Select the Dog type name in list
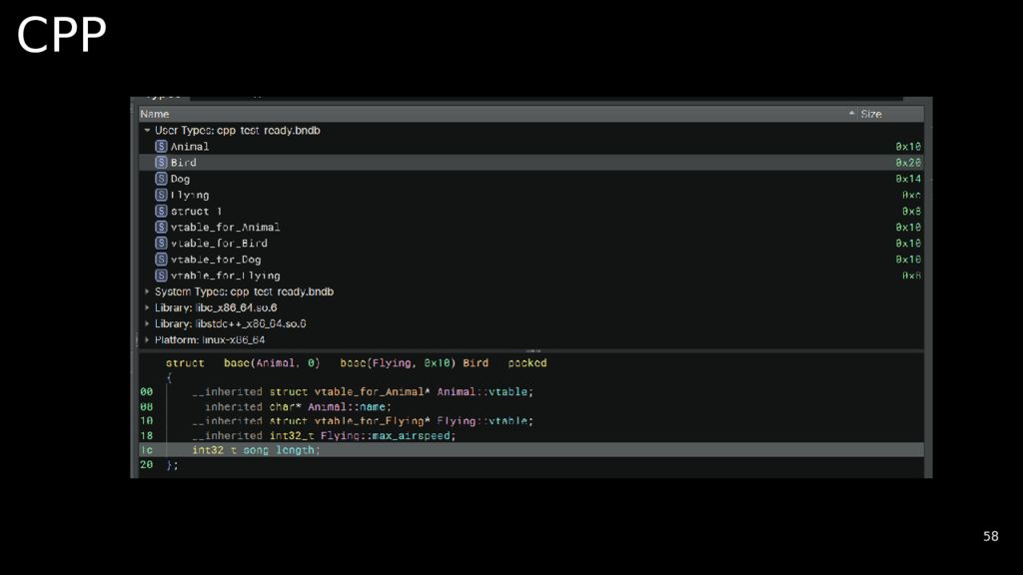Viewport: 1023px width, 575px height. 180,180
